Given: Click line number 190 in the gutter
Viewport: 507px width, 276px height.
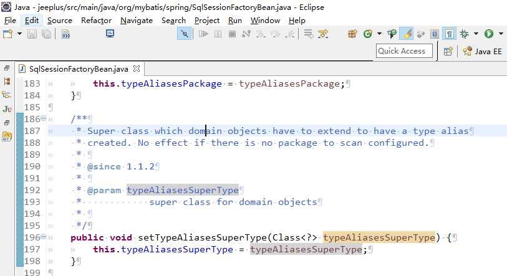Looking at the screenshot, I should coord(32,166).
